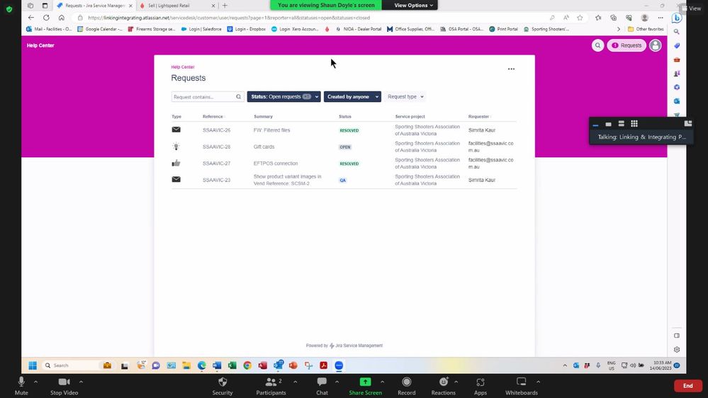Open View Options dropdown
The height and width of the screenshot is (398, 708).
click(413, 5)
